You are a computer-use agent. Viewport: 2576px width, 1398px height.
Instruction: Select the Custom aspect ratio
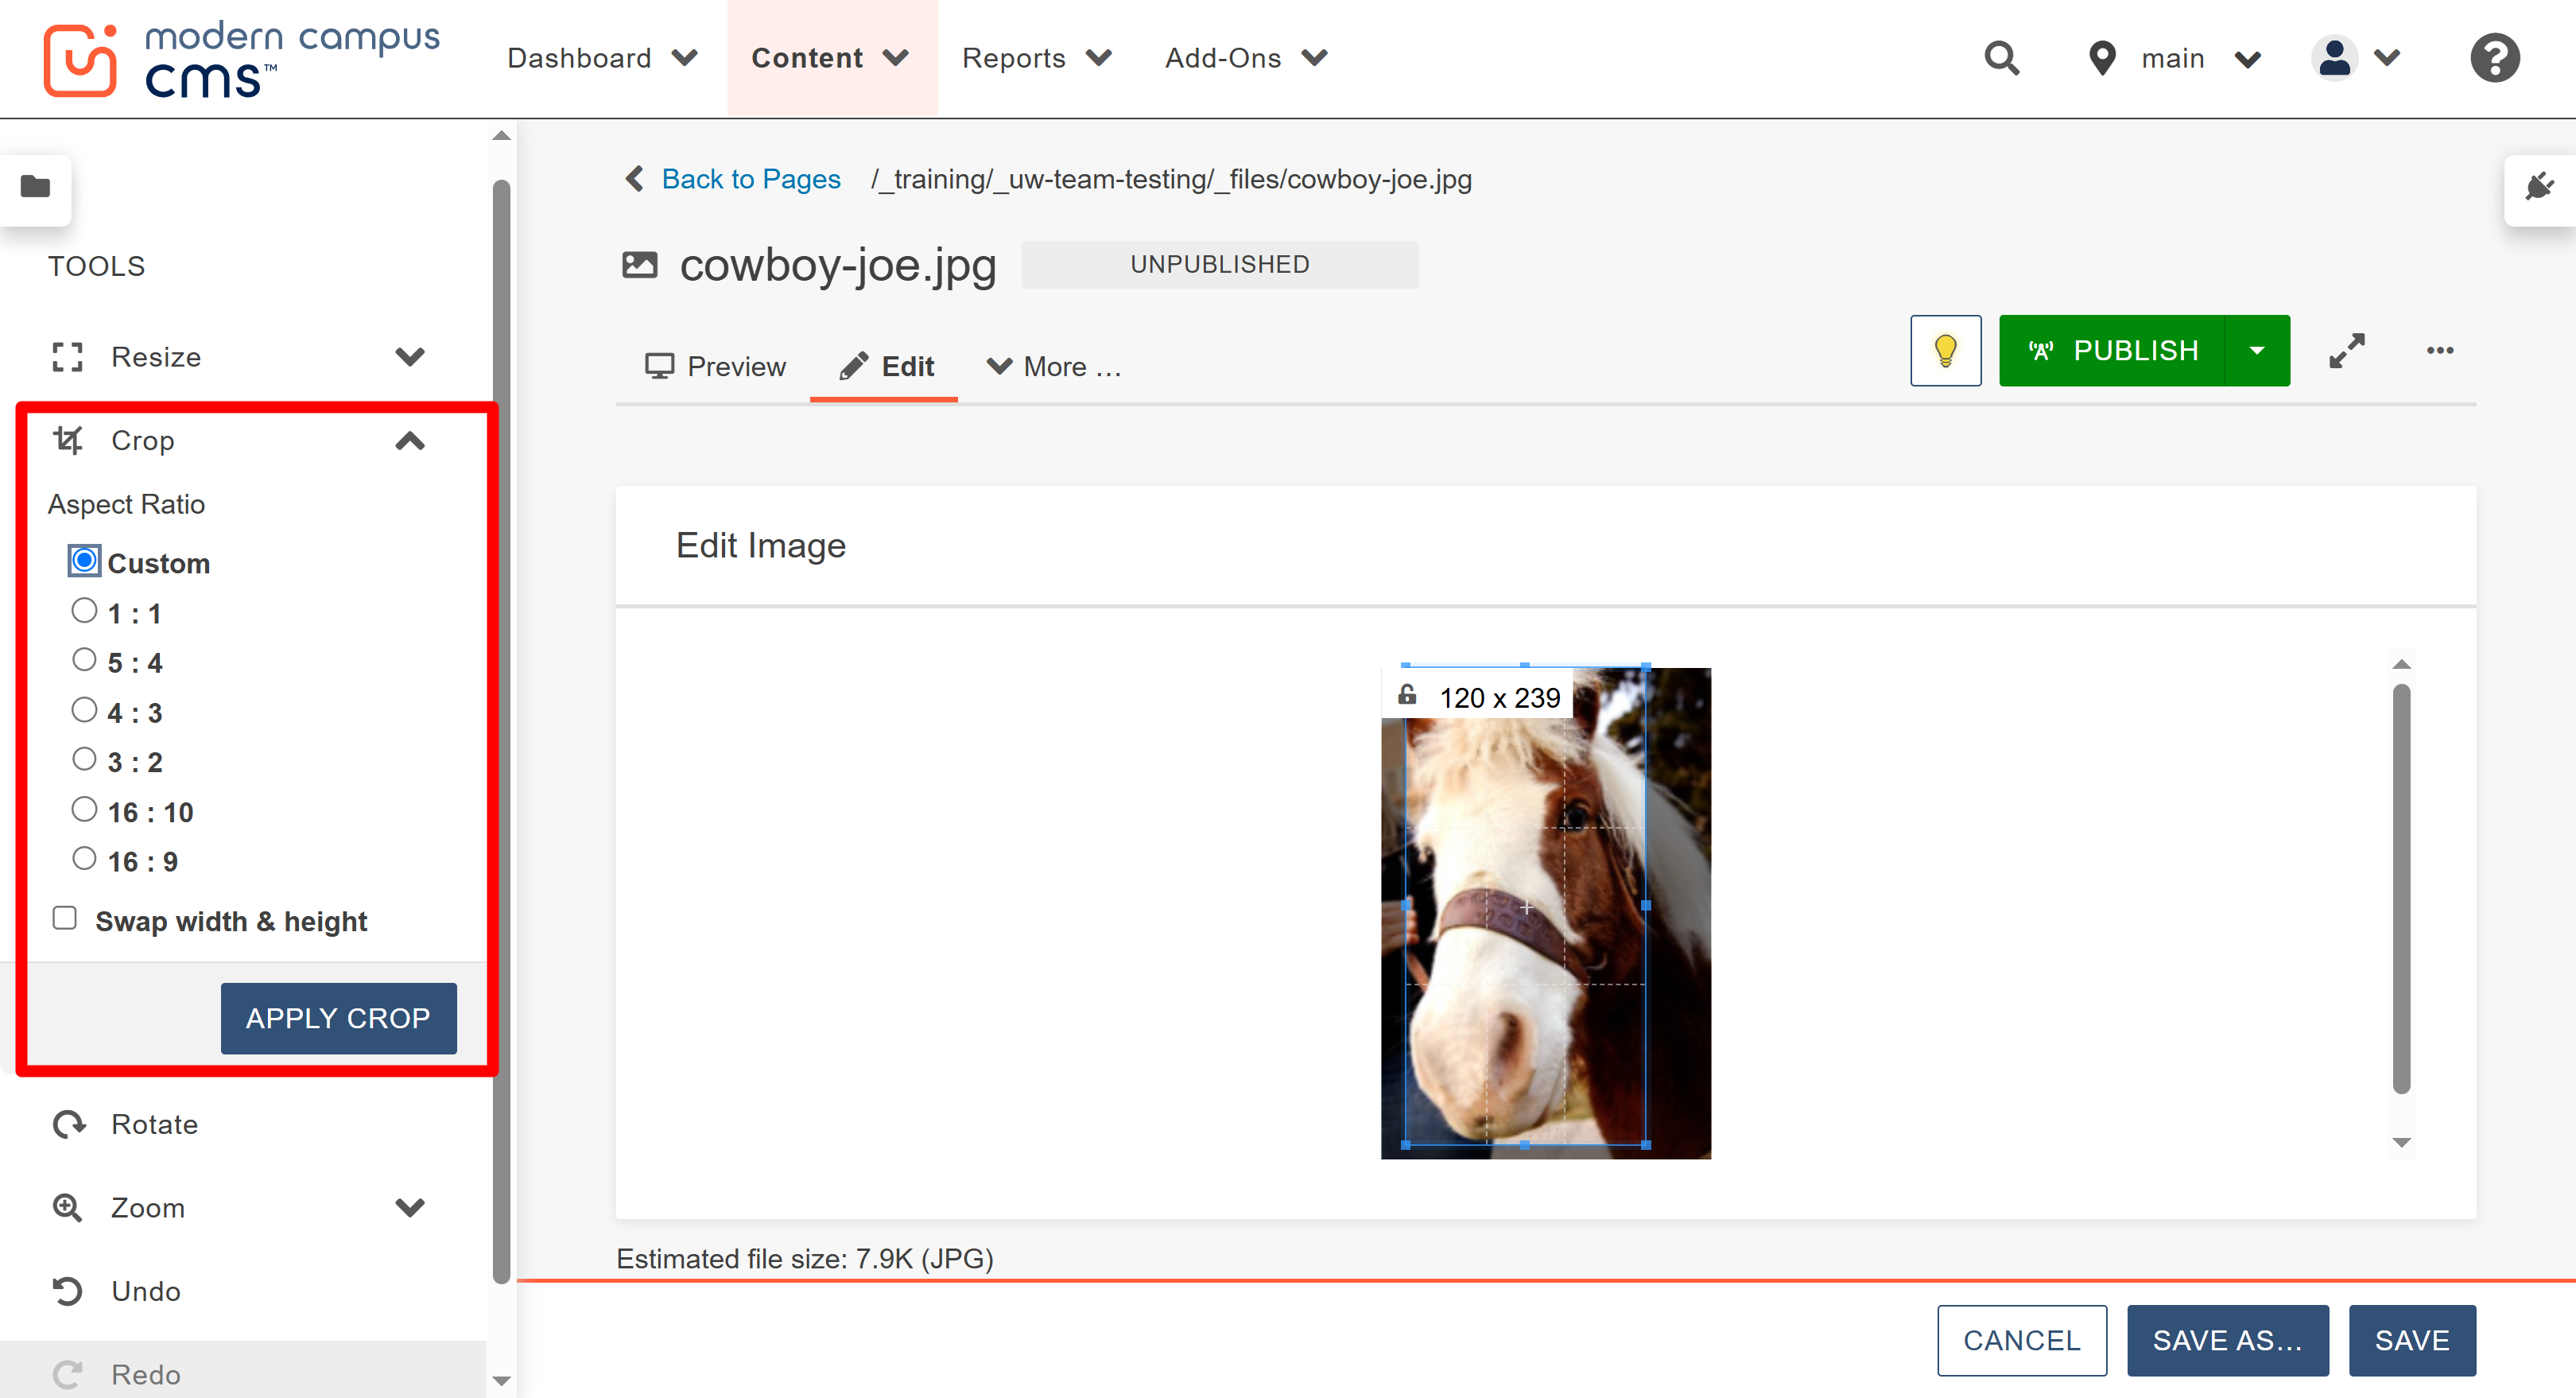(83, 561)
